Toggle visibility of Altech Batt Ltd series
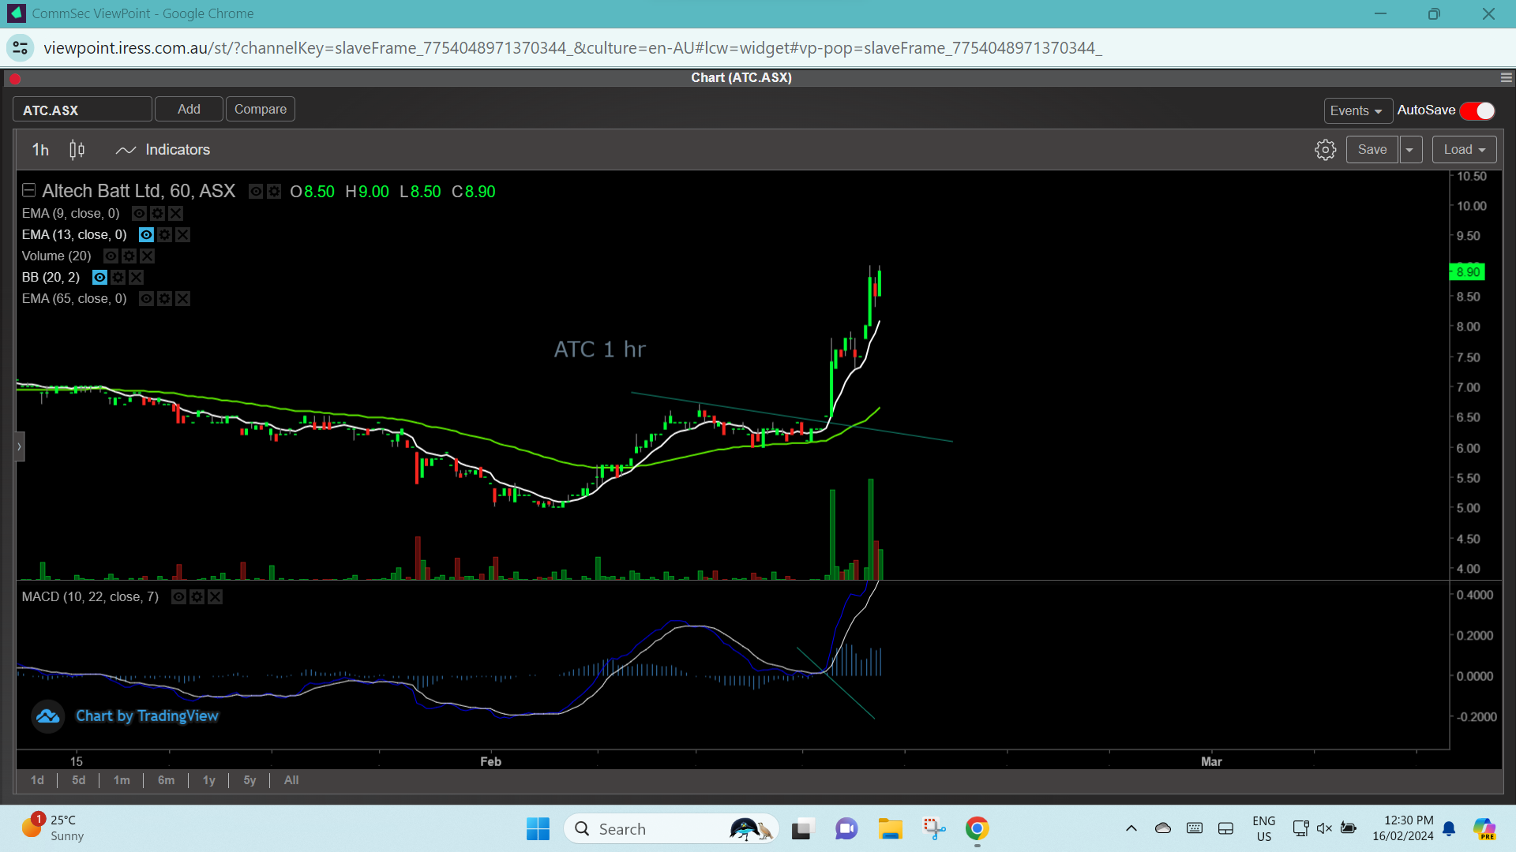Viewport: 1516px width, 852px height. point(256,192)
